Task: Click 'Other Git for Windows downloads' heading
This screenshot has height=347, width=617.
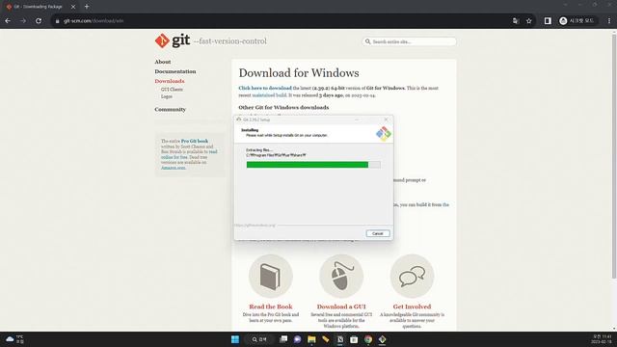Action: click(283, 107)
